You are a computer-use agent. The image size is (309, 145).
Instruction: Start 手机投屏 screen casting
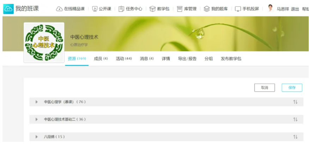247,9
